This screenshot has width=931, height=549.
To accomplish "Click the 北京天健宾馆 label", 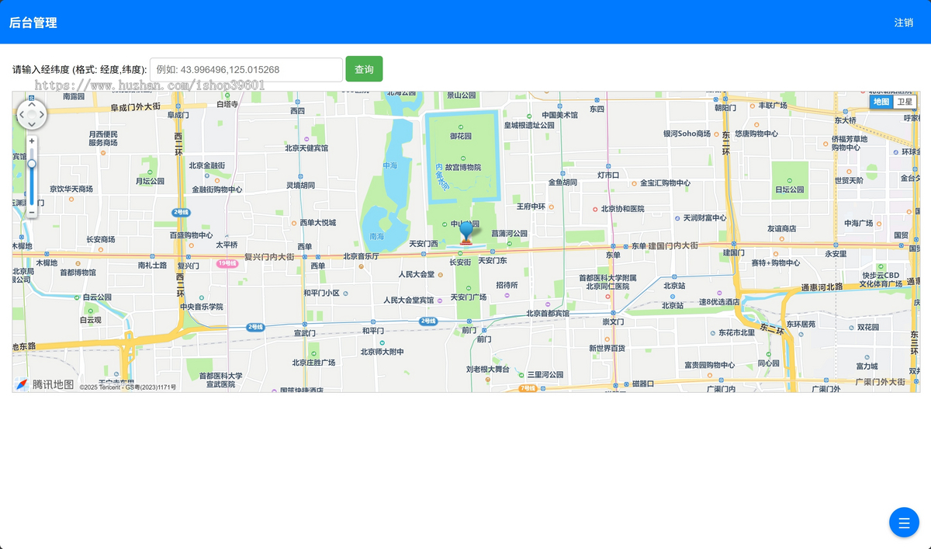I will point(306,148).
